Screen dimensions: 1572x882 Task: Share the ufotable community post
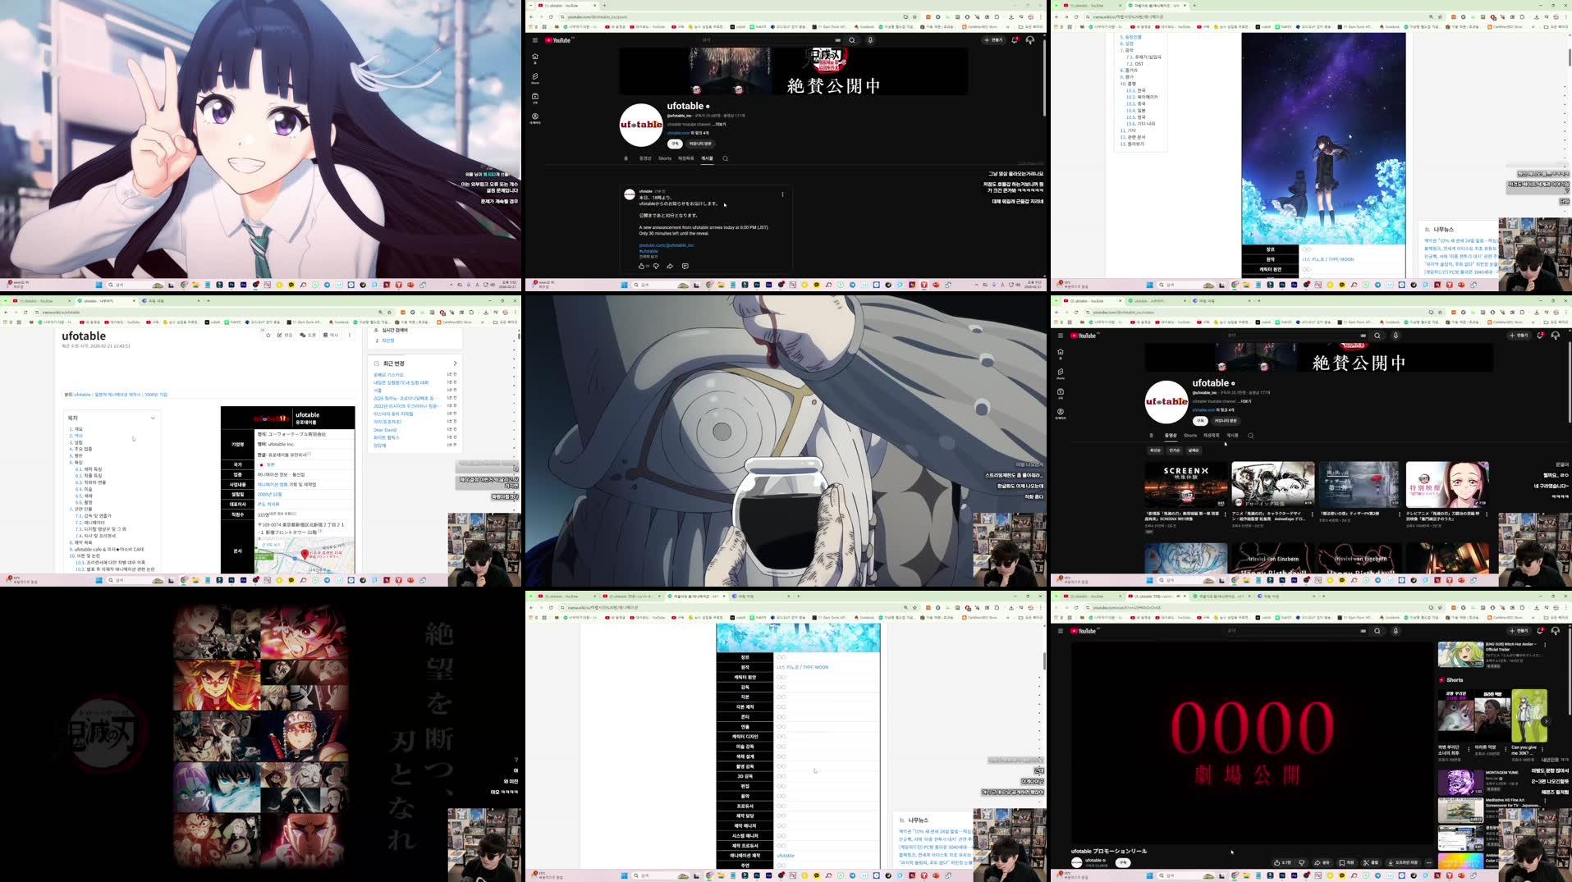[670, 266]
